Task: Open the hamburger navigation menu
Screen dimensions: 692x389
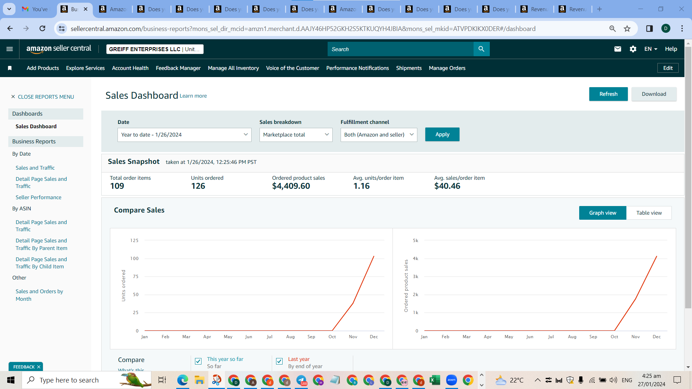Action: [x=10, y=49]
